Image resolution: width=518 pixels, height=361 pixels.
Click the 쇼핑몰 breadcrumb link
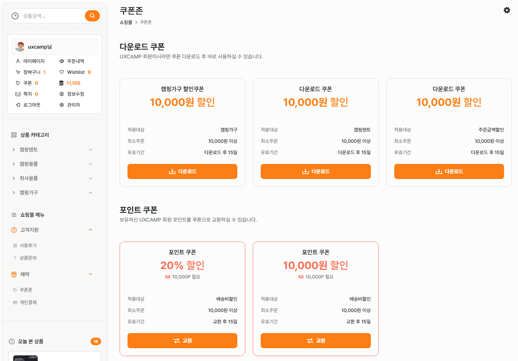126,22
